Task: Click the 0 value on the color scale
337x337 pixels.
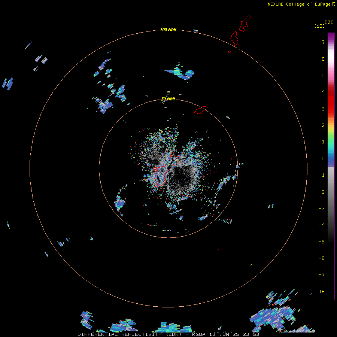Action: pos(323,159)
